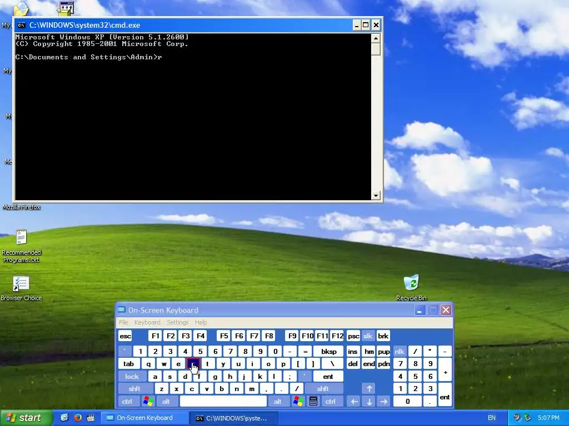Click the EN language bar indicator
Viewport: 569px width, 426px height.
pos(491,418)
